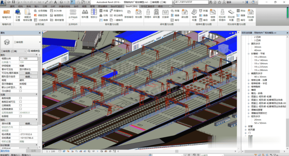The image size is (289, 156).
Task: Click the text tool A icon
Action: [55, 2]
